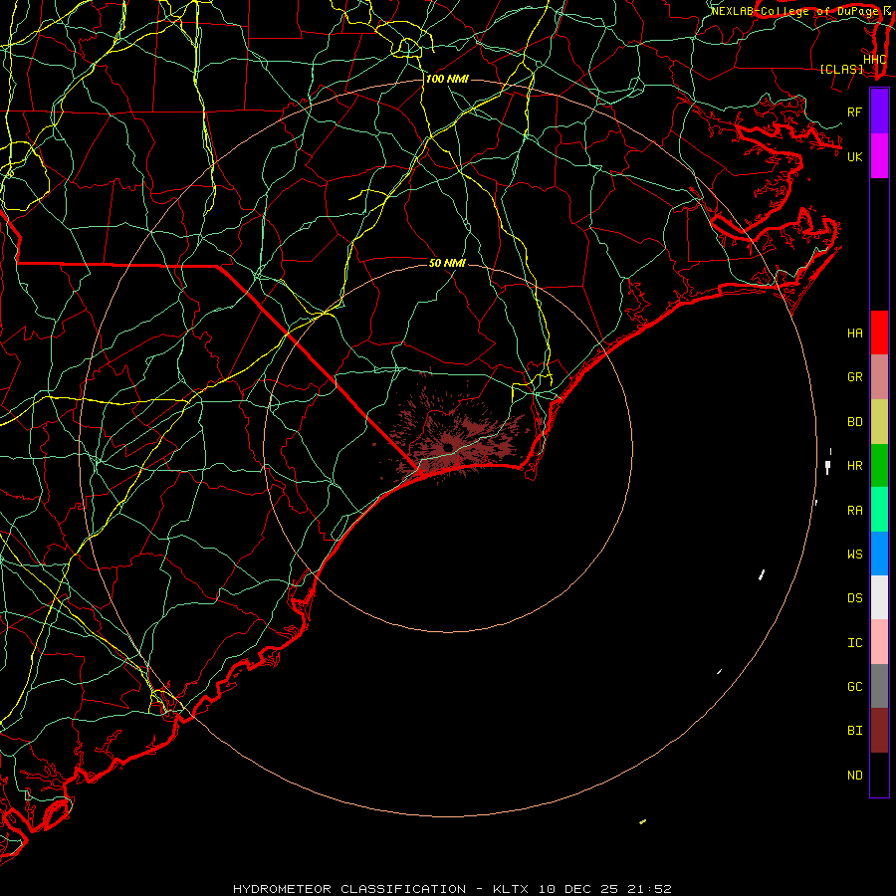896x896 pixels.
Task: Click the mint green RA legend swatch
Action: click(879, 510)
